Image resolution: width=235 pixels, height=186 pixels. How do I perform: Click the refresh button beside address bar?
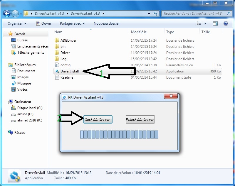pyautogui.click(x=156, y=13)
